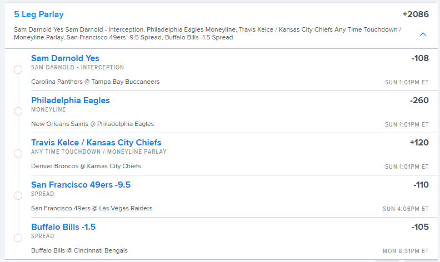Click the +2086 parlay odds
The width and height of the screenshot is (440, 262).
pos(416,14)
